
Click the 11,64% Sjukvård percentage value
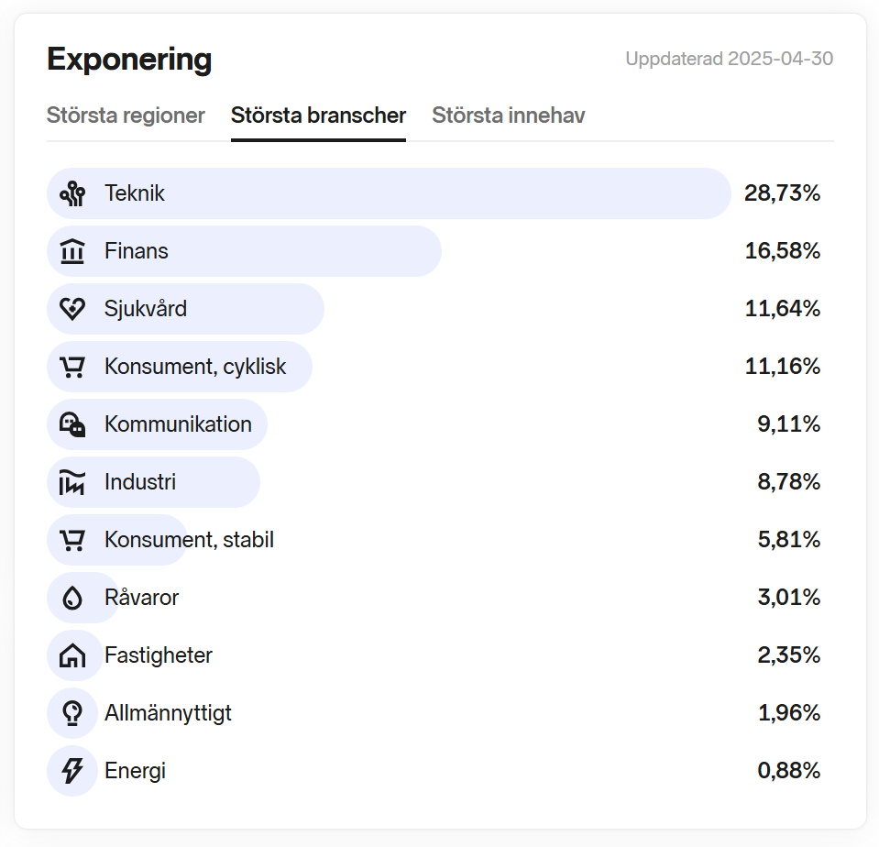pos(782,309)
